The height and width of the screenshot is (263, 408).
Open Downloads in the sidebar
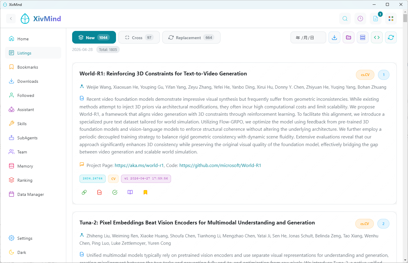pyautogui.click(x=33, y=81)
